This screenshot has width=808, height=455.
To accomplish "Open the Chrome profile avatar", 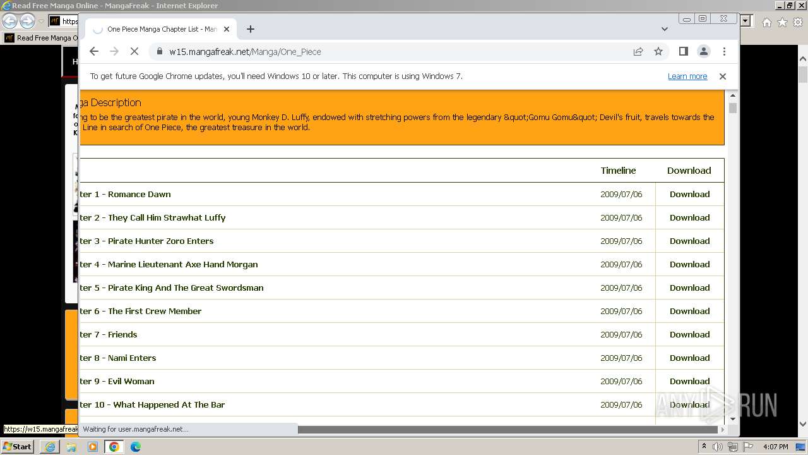I will click(x=703, y=51).
